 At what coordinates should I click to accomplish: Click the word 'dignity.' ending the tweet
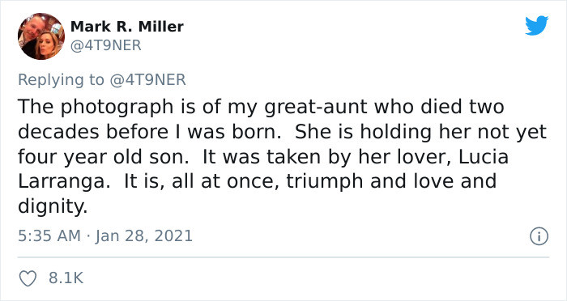(x=53, y=207)
